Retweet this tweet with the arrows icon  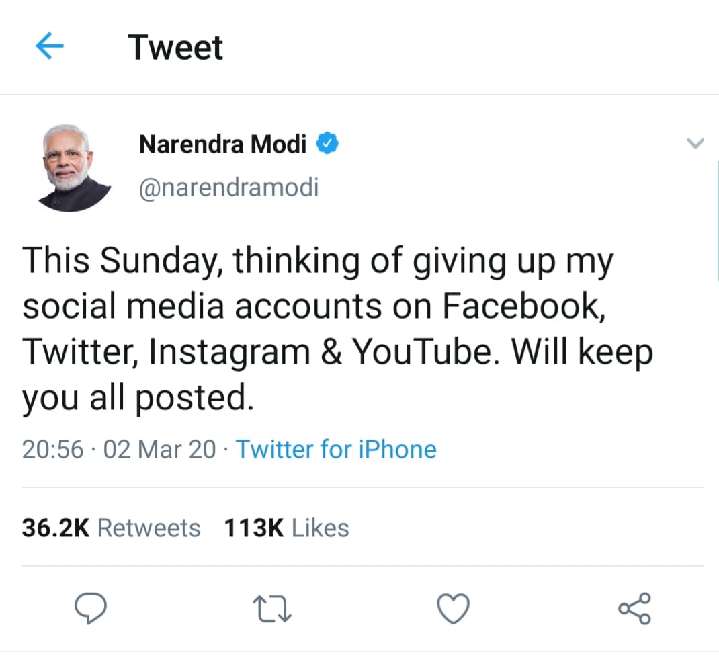click(273, 609)
